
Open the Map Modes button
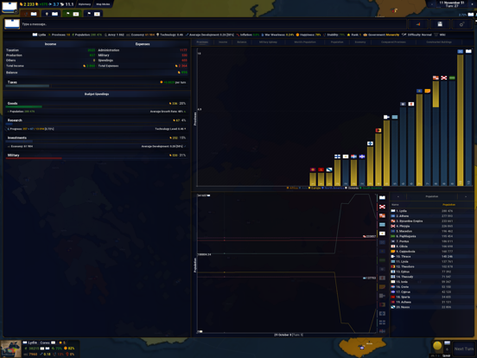pos(103,4)
